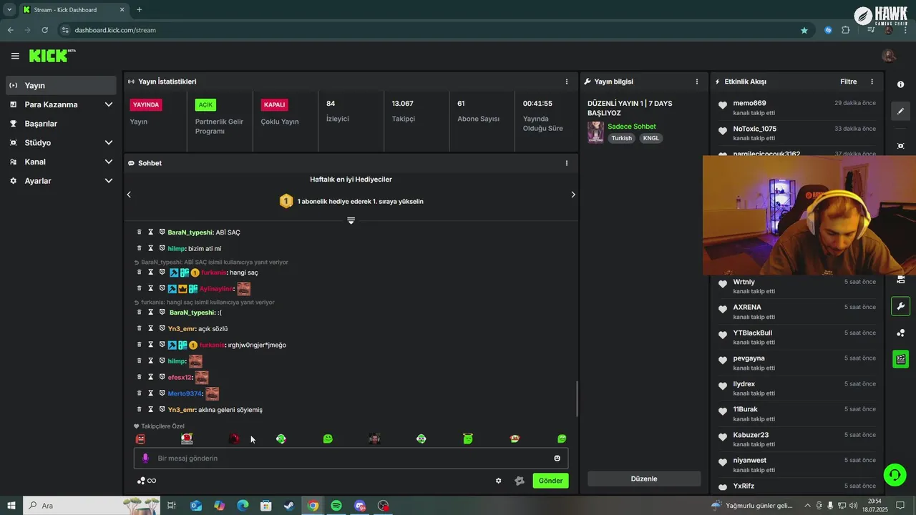The image size is (916, 515).
Task: Go to Yayın in left sidebar
Action: (62, 85)
